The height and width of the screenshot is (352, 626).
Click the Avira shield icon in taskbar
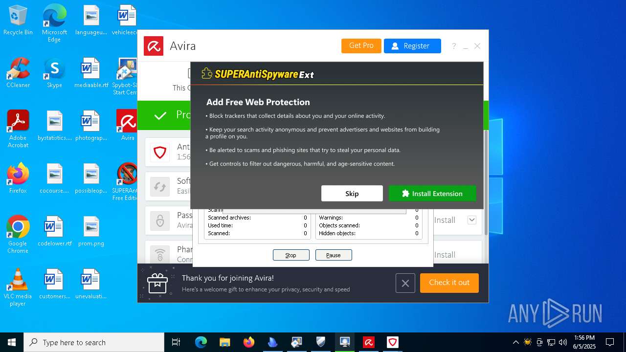click(x=393, y=342)
